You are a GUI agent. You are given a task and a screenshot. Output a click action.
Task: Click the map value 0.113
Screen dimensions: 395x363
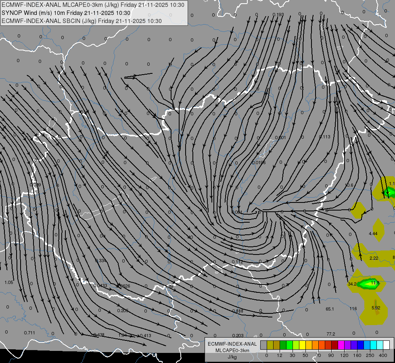point(324,137)
